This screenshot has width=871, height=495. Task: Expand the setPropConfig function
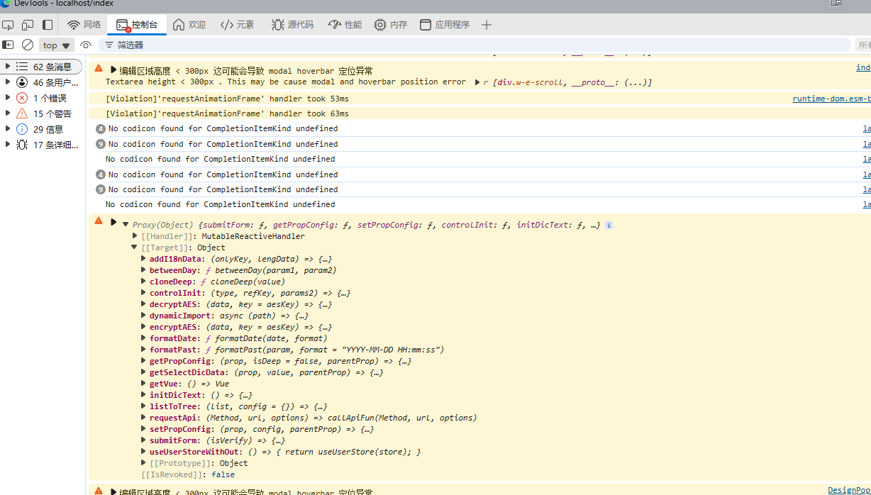pyautogui.click(x=144, y=429)
